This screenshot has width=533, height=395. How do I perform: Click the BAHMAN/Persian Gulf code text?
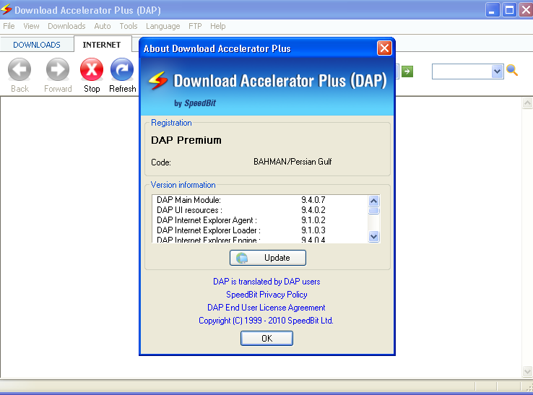292,162
